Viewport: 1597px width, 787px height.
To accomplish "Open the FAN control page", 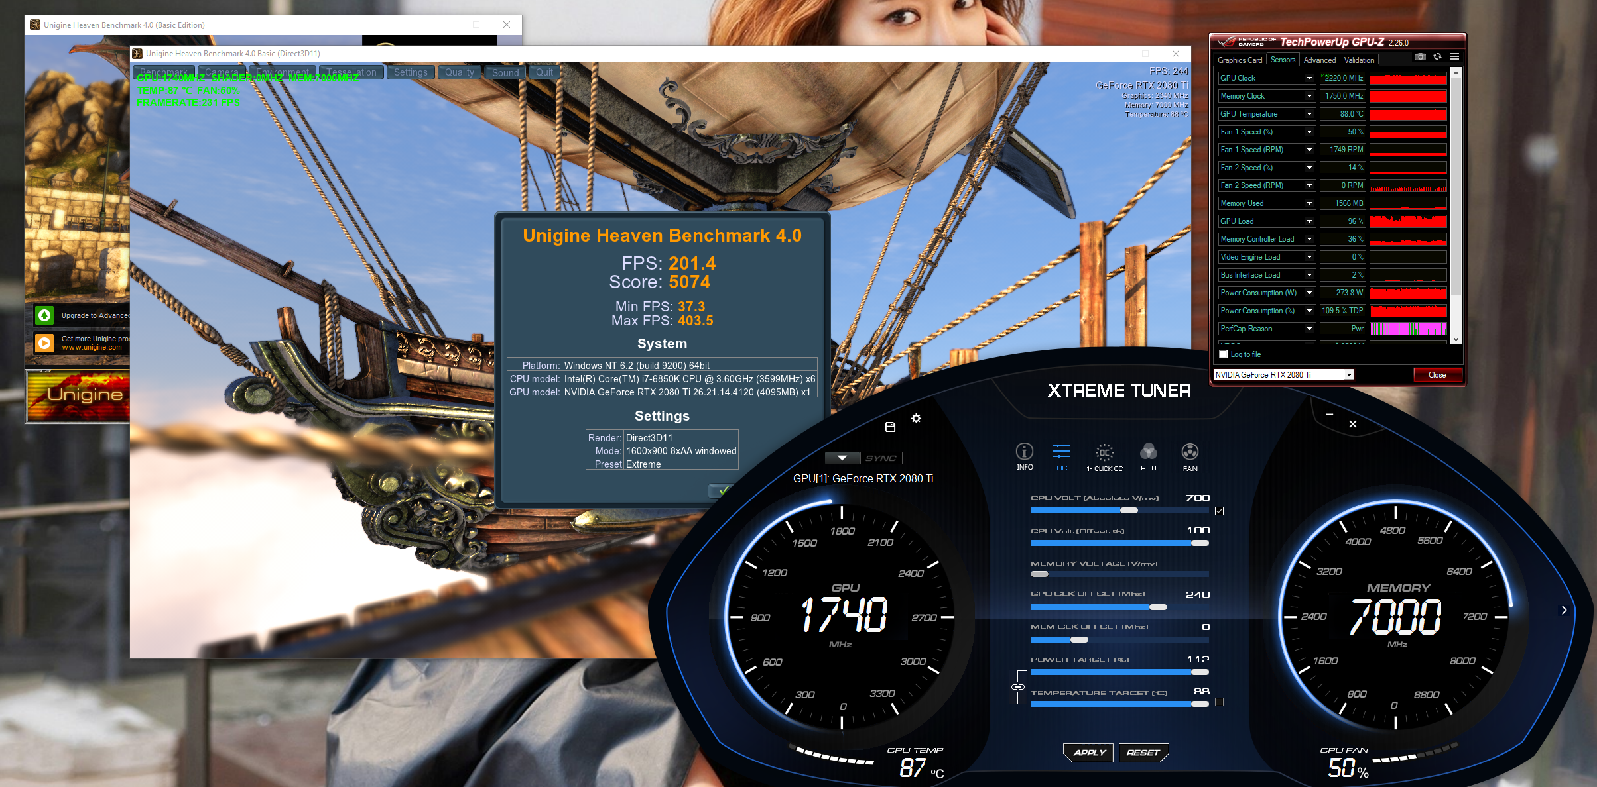I will (1190, 457).
